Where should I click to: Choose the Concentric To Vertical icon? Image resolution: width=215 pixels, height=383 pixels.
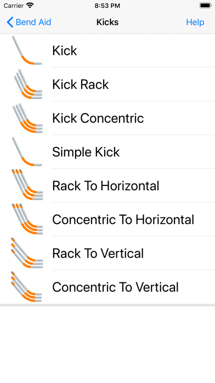coord(26,287)
